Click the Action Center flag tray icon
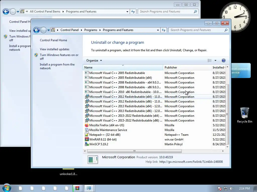 click(219, 188)
